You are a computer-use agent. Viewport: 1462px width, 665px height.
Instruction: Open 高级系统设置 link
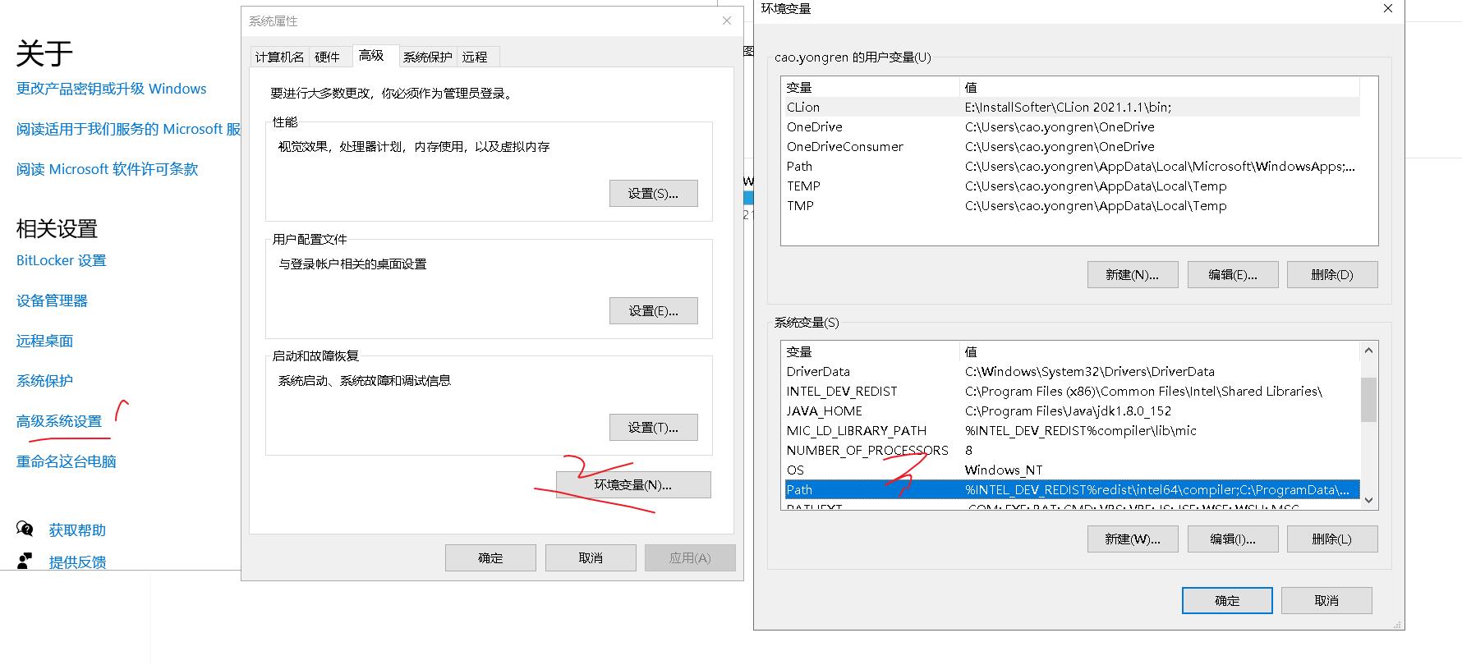[59, 421]
